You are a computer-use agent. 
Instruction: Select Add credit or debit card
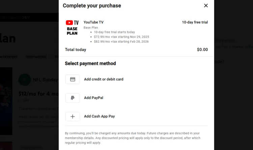[104, 79]
